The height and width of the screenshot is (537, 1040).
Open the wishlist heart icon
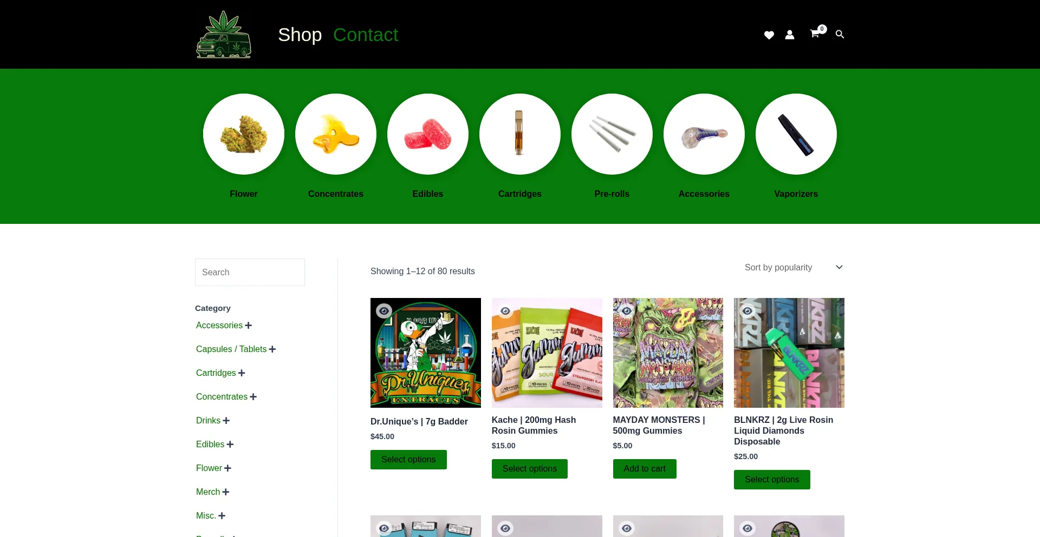click(769, 35)
